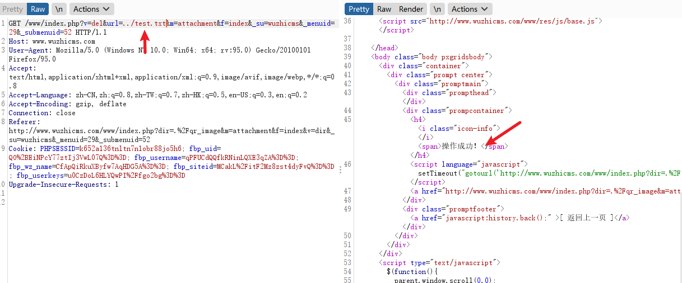Click the Referer header label
Viewport: 682px width, 283px height.
(24, 122)
